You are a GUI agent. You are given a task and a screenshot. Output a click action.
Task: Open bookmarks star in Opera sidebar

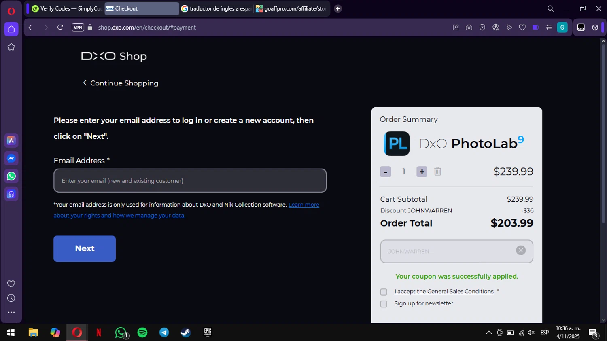(x=11, y=47)
